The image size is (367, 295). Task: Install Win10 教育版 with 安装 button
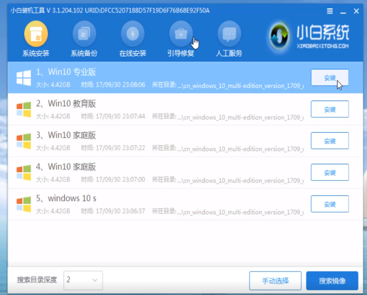tap(330, 109)
